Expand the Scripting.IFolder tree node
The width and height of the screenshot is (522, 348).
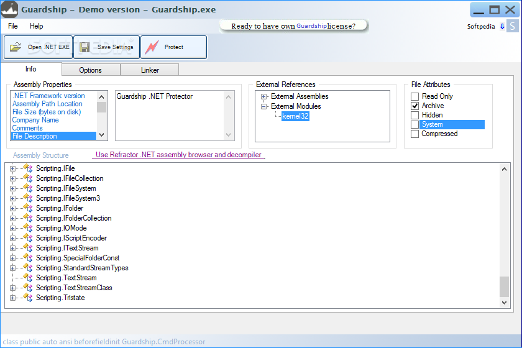(x=12, y=208)
